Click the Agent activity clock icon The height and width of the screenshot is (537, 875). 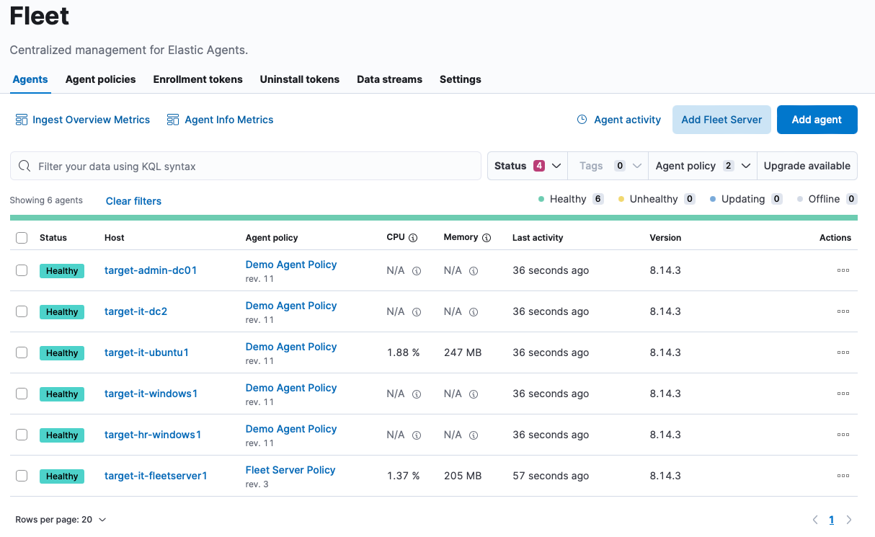click(582, 120)
